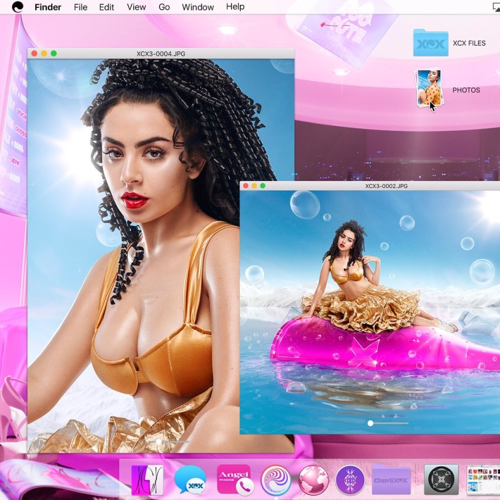The image size is (500, 500).
Task: Open the Help menu
Action: point(235,7)
